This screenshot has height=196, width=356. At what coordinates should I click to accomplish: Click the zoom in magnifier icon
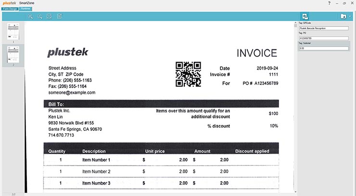click(x=30, y=16)
